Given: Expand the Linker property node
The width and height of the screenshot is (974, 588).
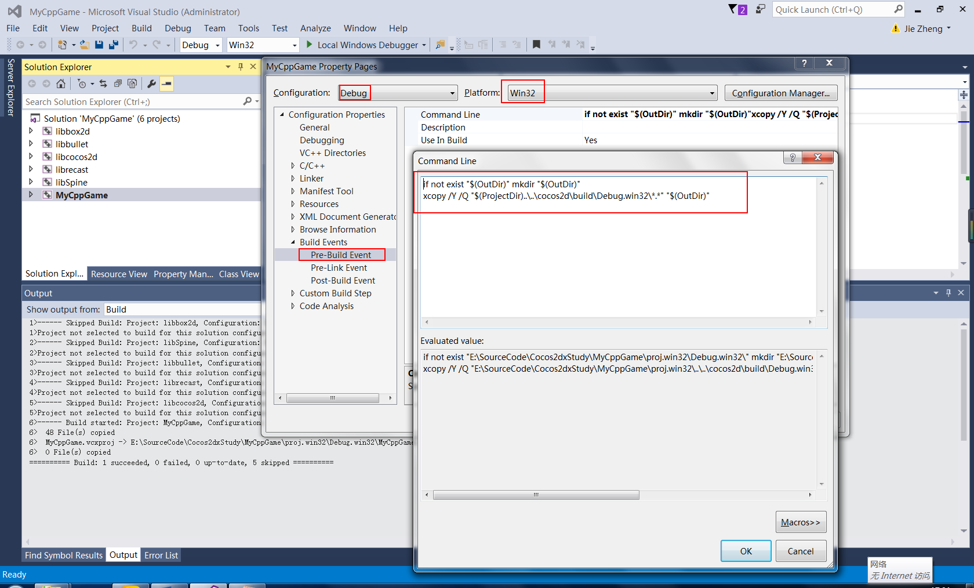Looking at the screenshot, I should click(293, 179).
